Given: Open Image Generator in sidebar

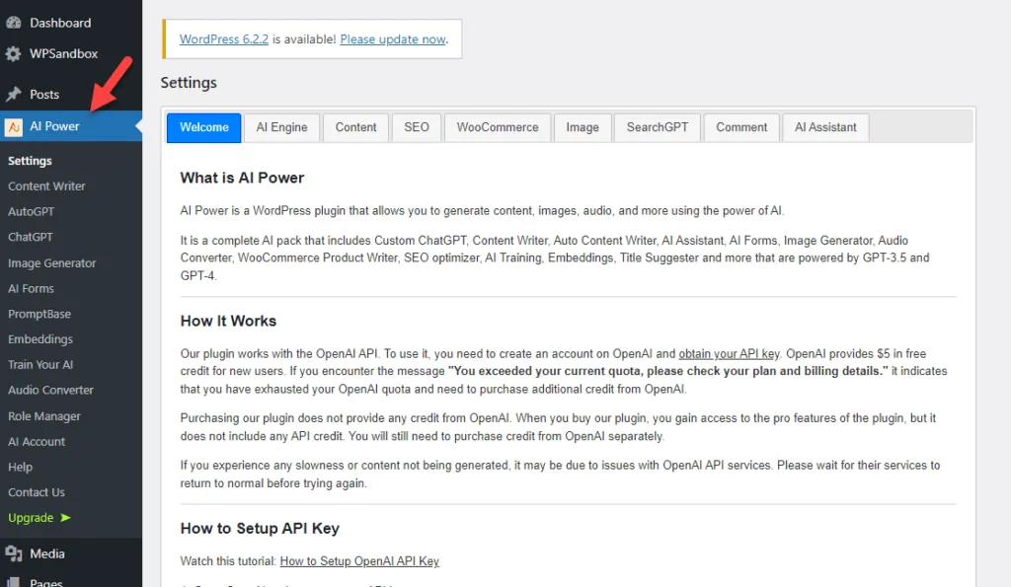Looking at the screenshot, I should 51,262.
